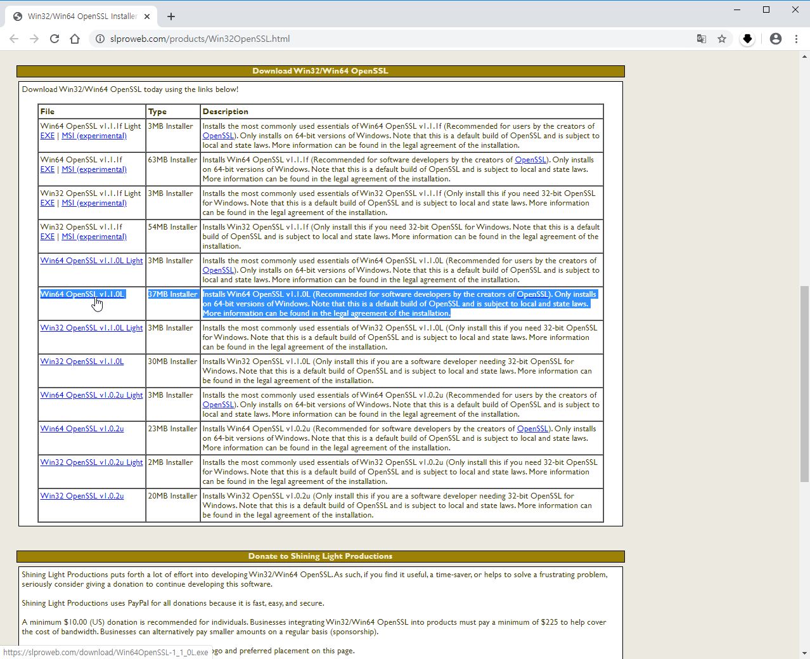The height and width of the screenshot is (659, 810).
Task: Close the Win32/Win64 OpenSSL Installer tab
Action: coord(147,16)
